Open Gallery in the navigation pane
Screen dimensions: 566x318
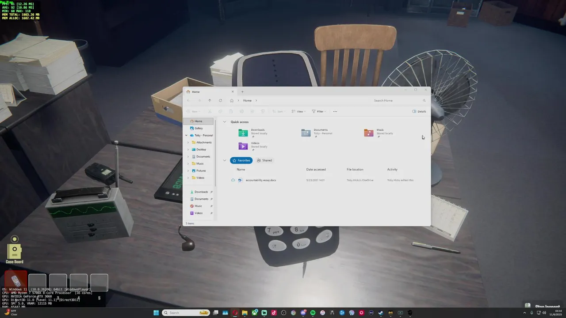(199, 128)
